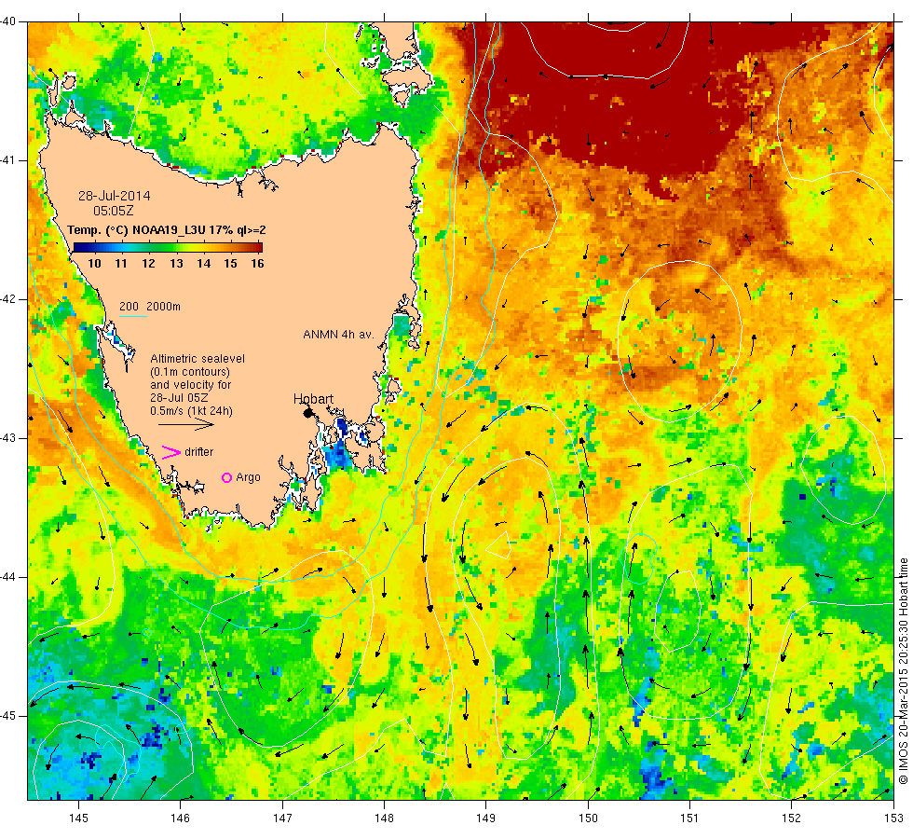Click the '0.5m/s (1kt 24h)' text
The image size is (913, 839).
(191, 411)
